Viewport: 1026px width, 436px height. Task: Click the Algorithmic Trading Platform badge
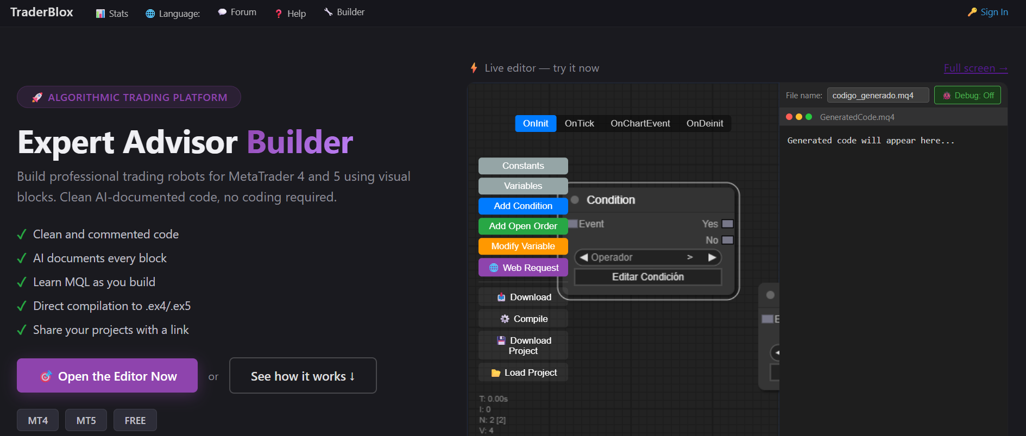click(x=129, y=97)
